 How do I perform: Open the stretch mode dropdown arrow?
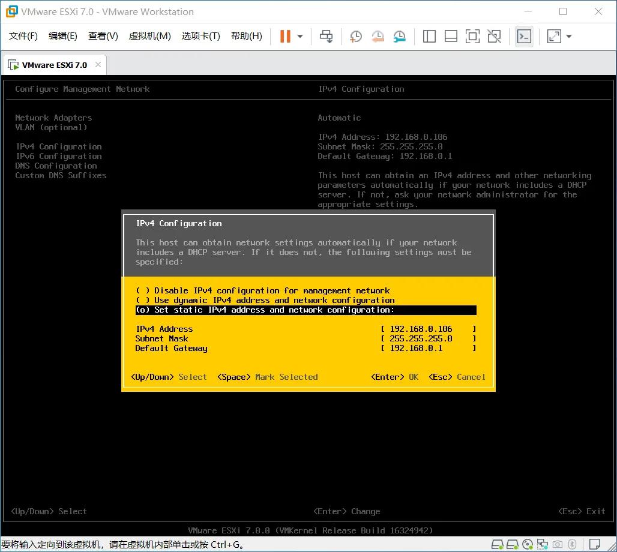[568, 37]
